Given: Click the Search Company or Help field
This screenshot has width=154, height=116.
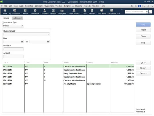Looking at the screenshot, I should pos(135,12).
